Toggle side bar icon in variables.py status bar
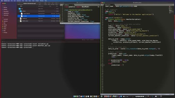 click(x=61, y=23)
